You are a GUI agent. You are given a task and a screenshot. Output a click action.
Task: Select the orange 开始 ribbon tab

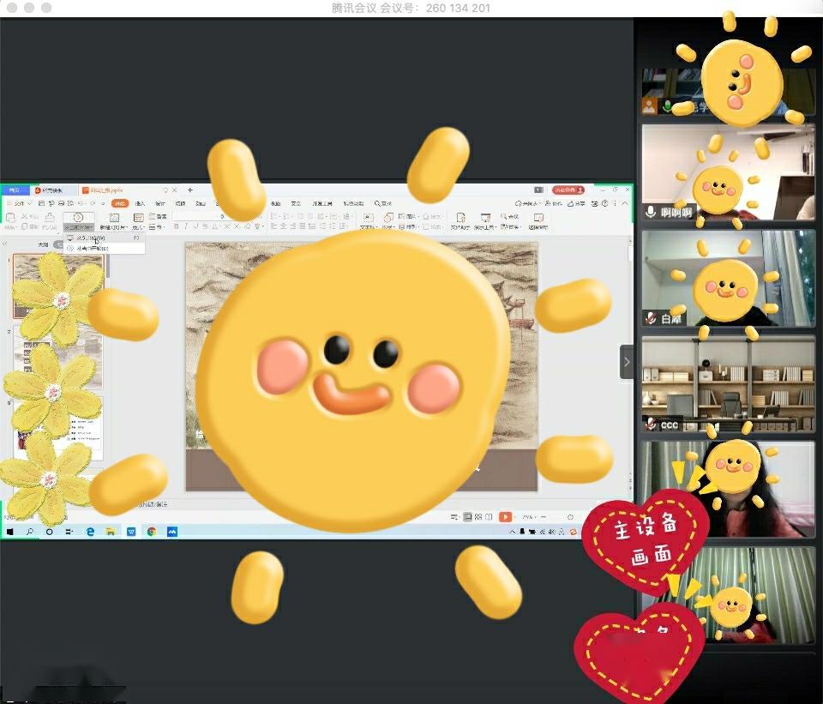(120, 203)
